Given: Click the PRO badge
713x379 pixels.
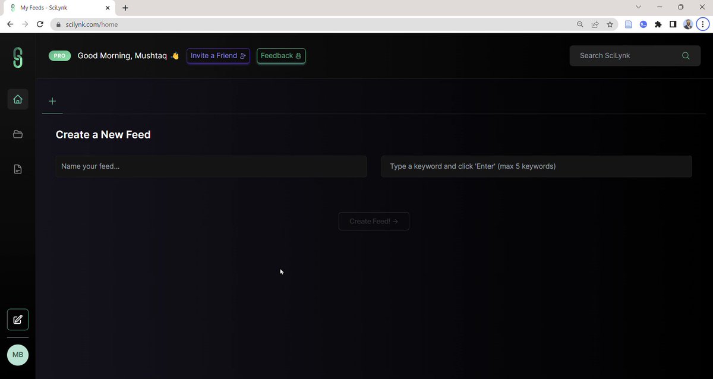Looking at the screenshot, I should coord(59,56).
